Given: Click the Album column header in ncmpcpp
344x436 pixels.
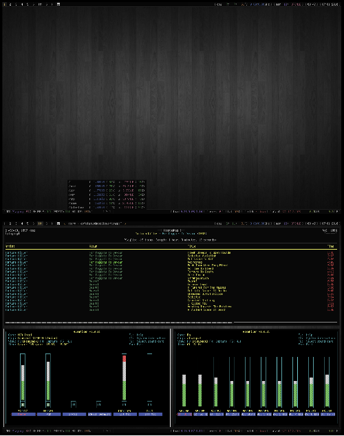Looking at the screenshot, I should (93, 246).
